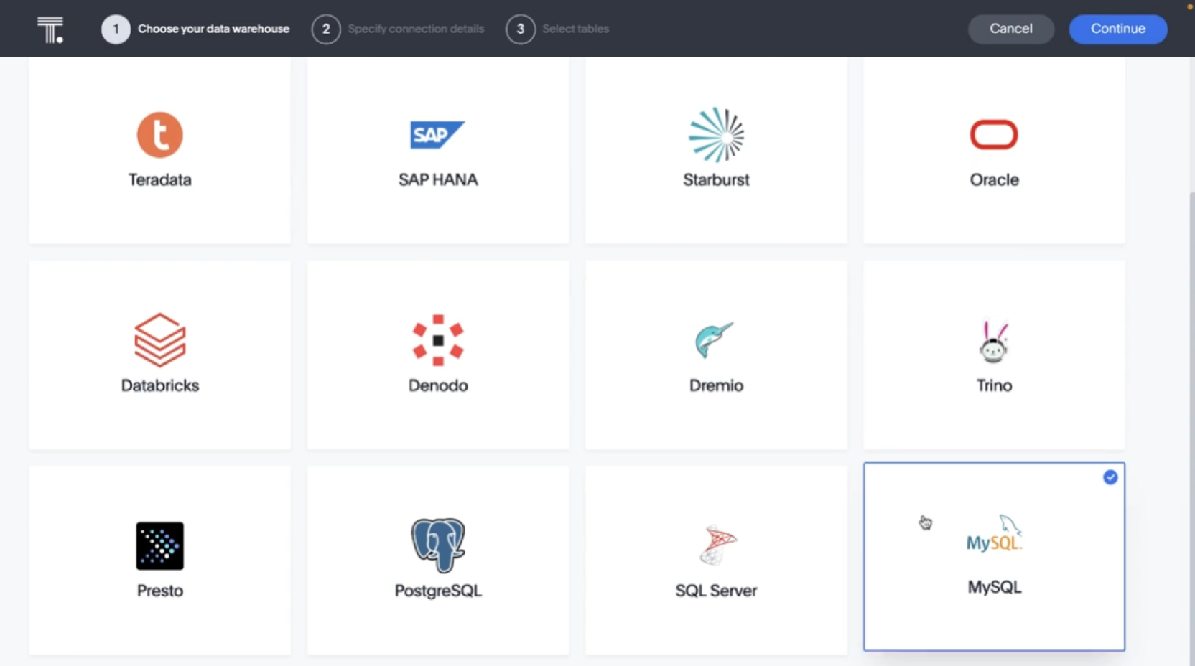
Task: Open step 2 Specify connection details
Action: tap(398, 29)
